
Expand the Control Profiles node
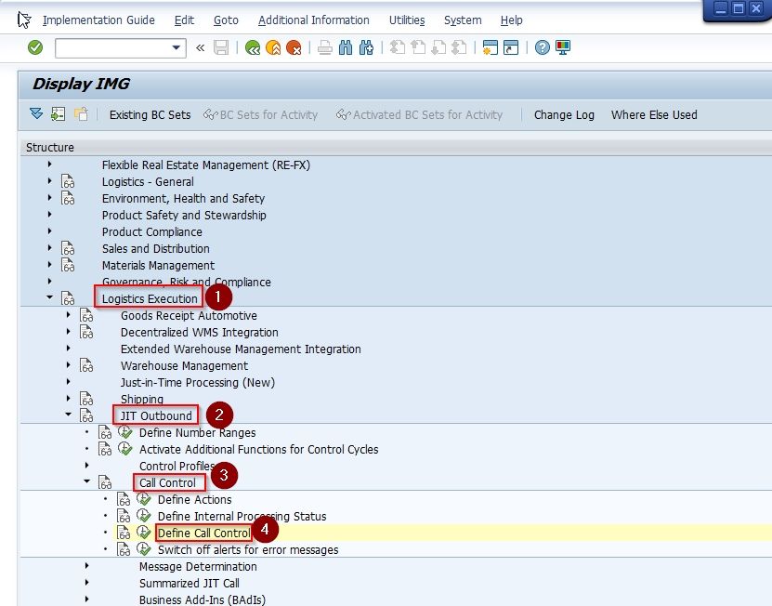point(87,465)
